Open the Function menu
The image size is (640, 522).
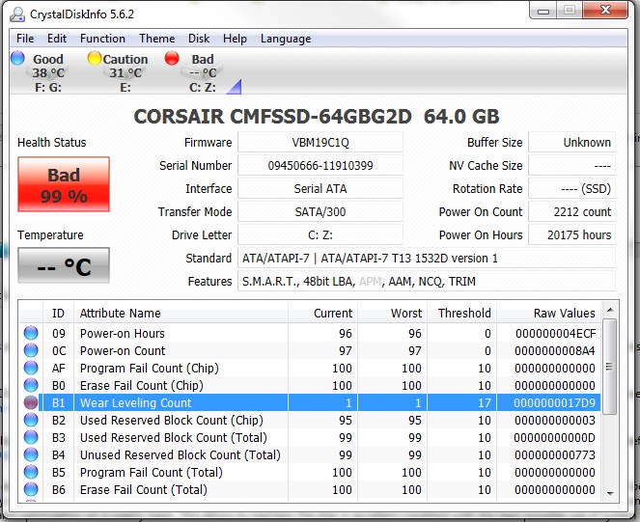coord(102,39)
